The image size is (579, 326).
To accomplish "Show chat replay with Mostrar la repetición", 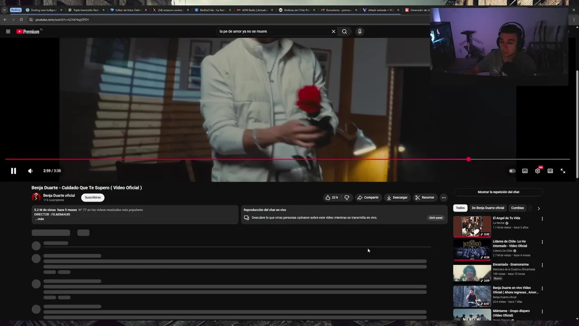I will click(x=498, y=192).
